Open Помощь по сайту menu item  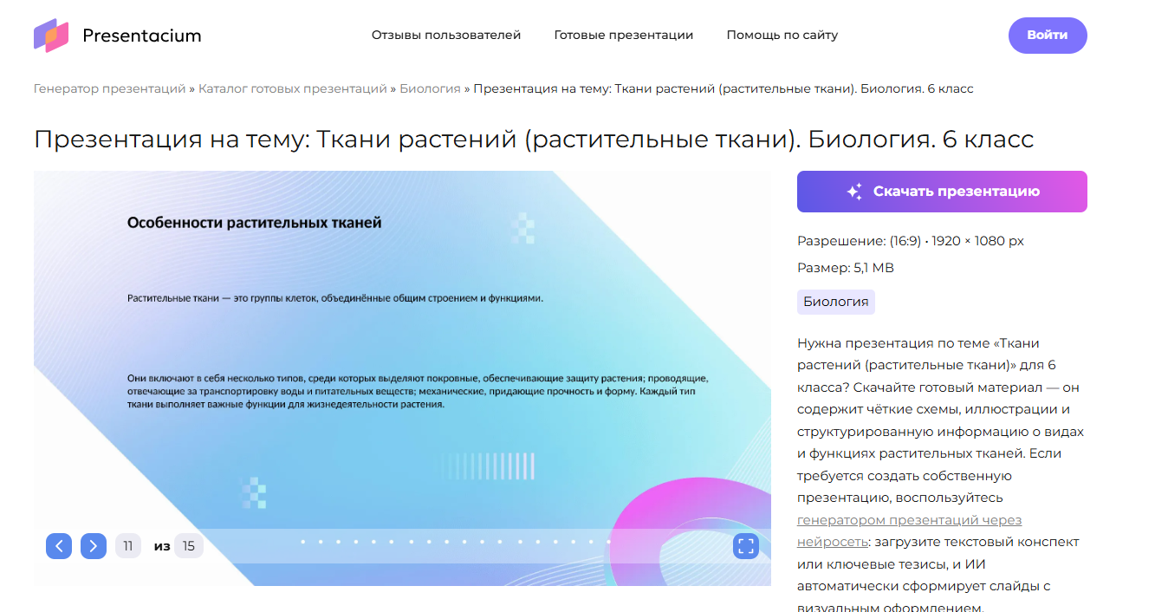coord(782,36)
